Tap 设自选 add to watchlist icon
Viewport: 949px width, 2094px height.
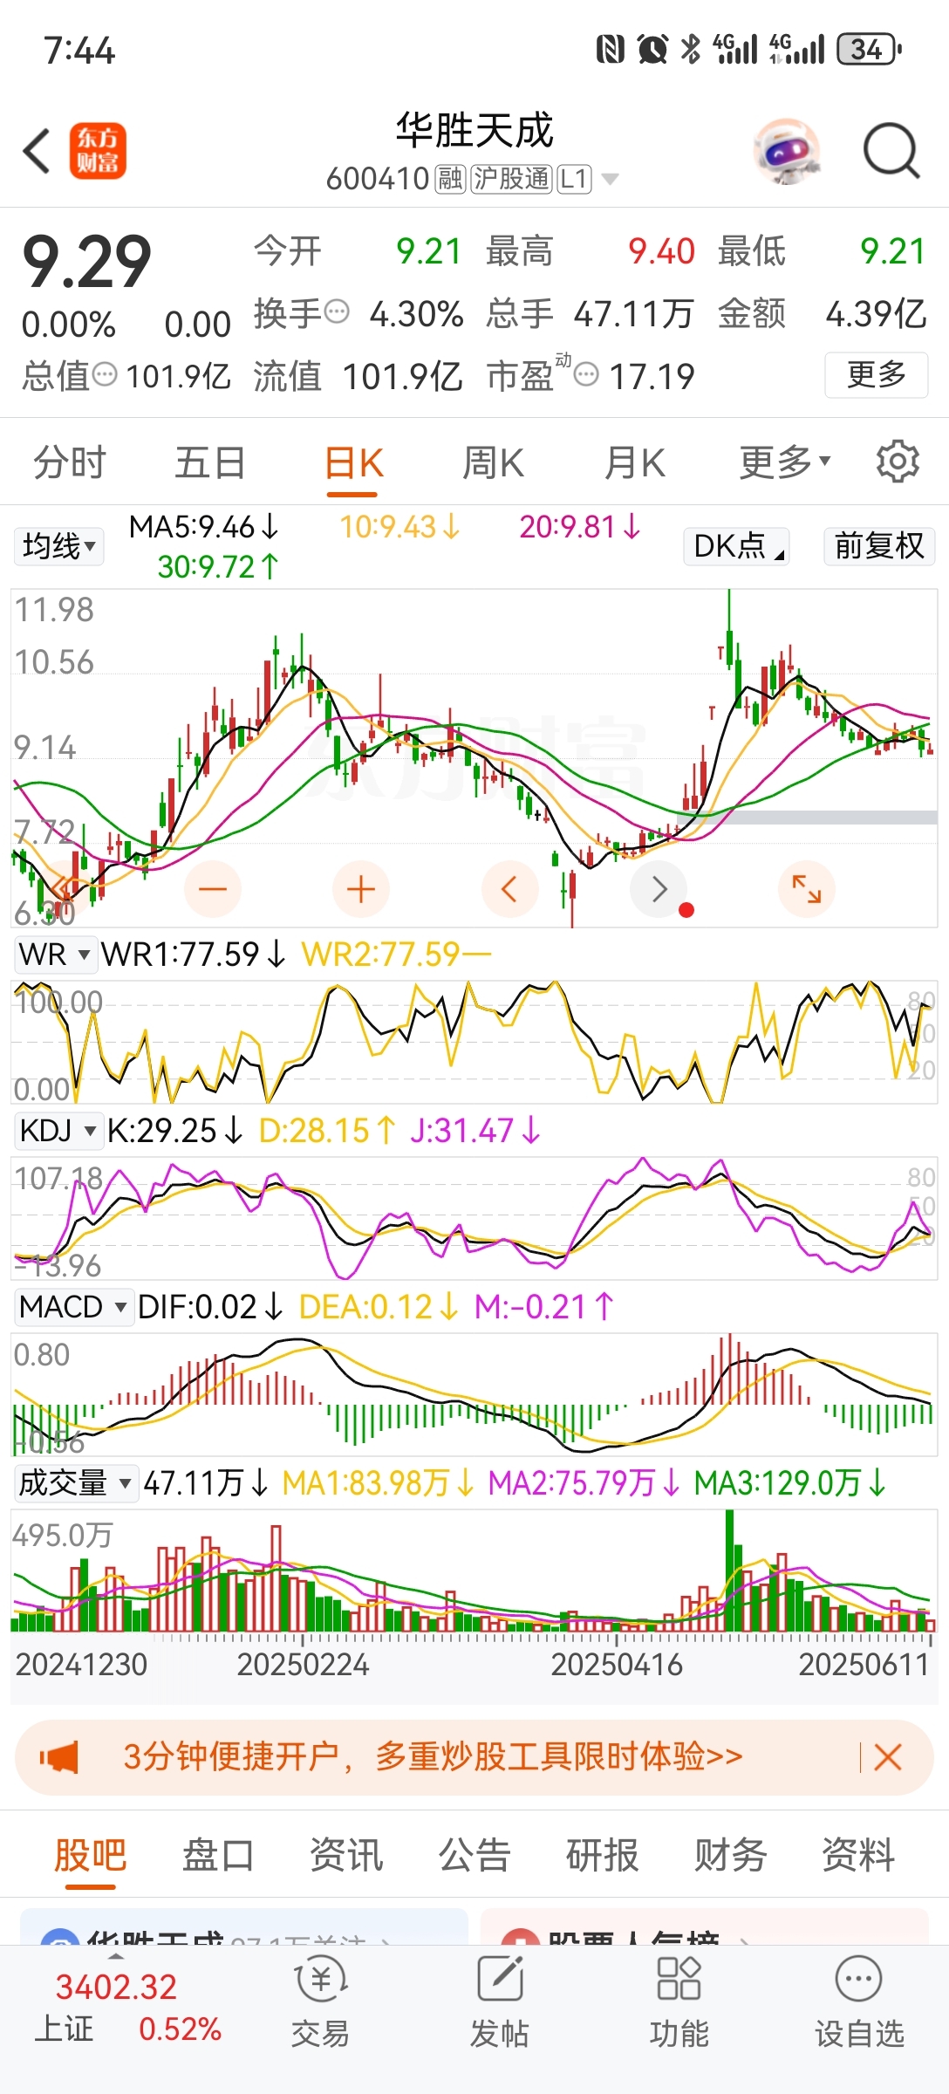[x=859, y=2003]
